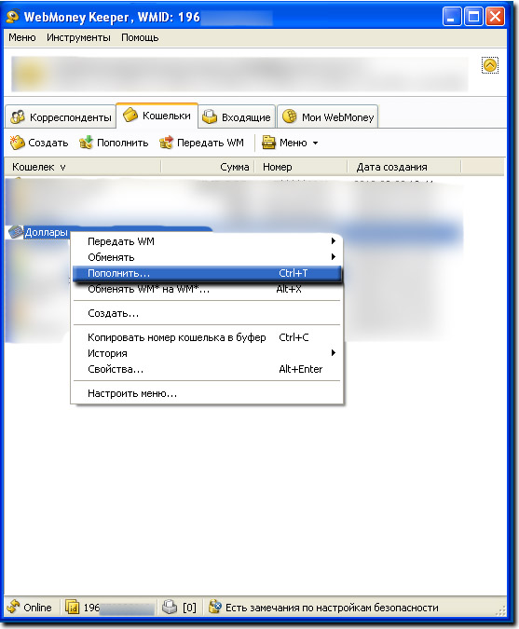Click the Online status icon
The height and width of the screenshot is (629, 519).
13,607
